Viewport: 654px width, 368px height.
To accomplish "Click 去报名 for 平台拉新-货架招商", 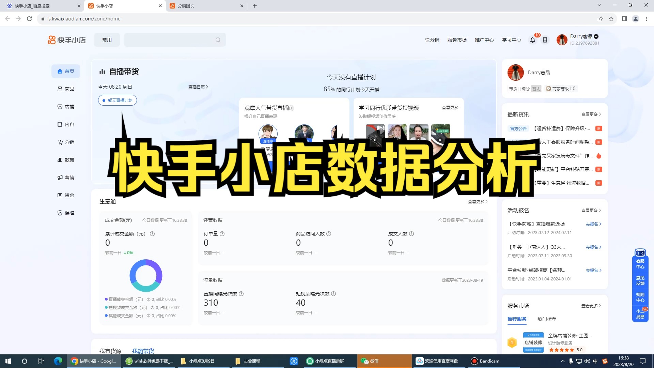I will point(594,270).
